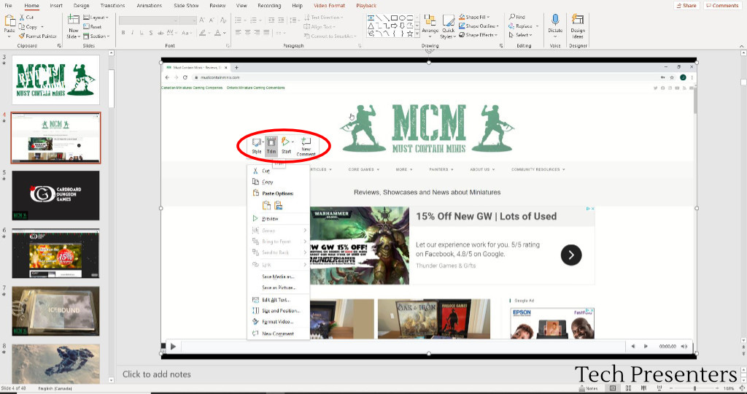Click Clear All Formatting icon
The width and height of the screenshot is (747, 394).
(x=223, y=20)
